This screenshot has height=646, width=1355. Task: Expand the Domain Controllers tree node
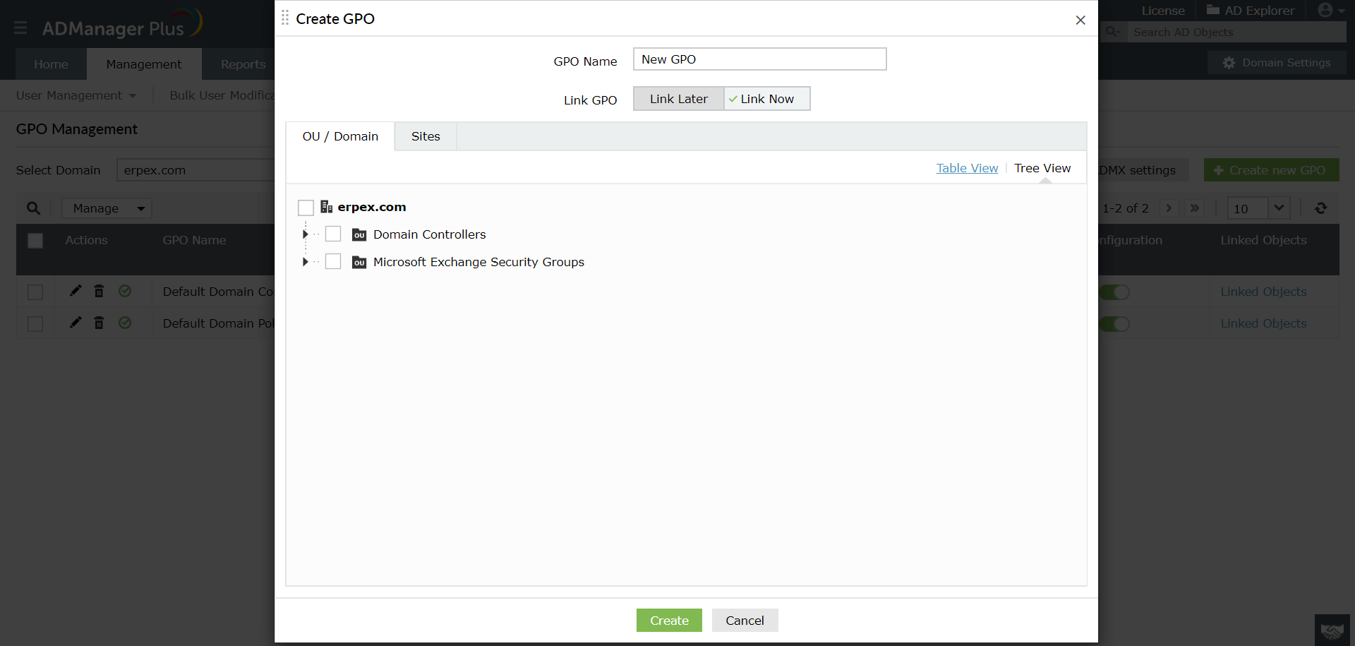(305, 234)
